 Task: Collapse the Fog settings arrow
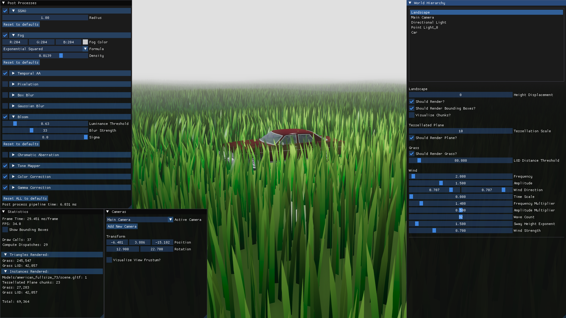pyautogui.click(x=13, y=35)
